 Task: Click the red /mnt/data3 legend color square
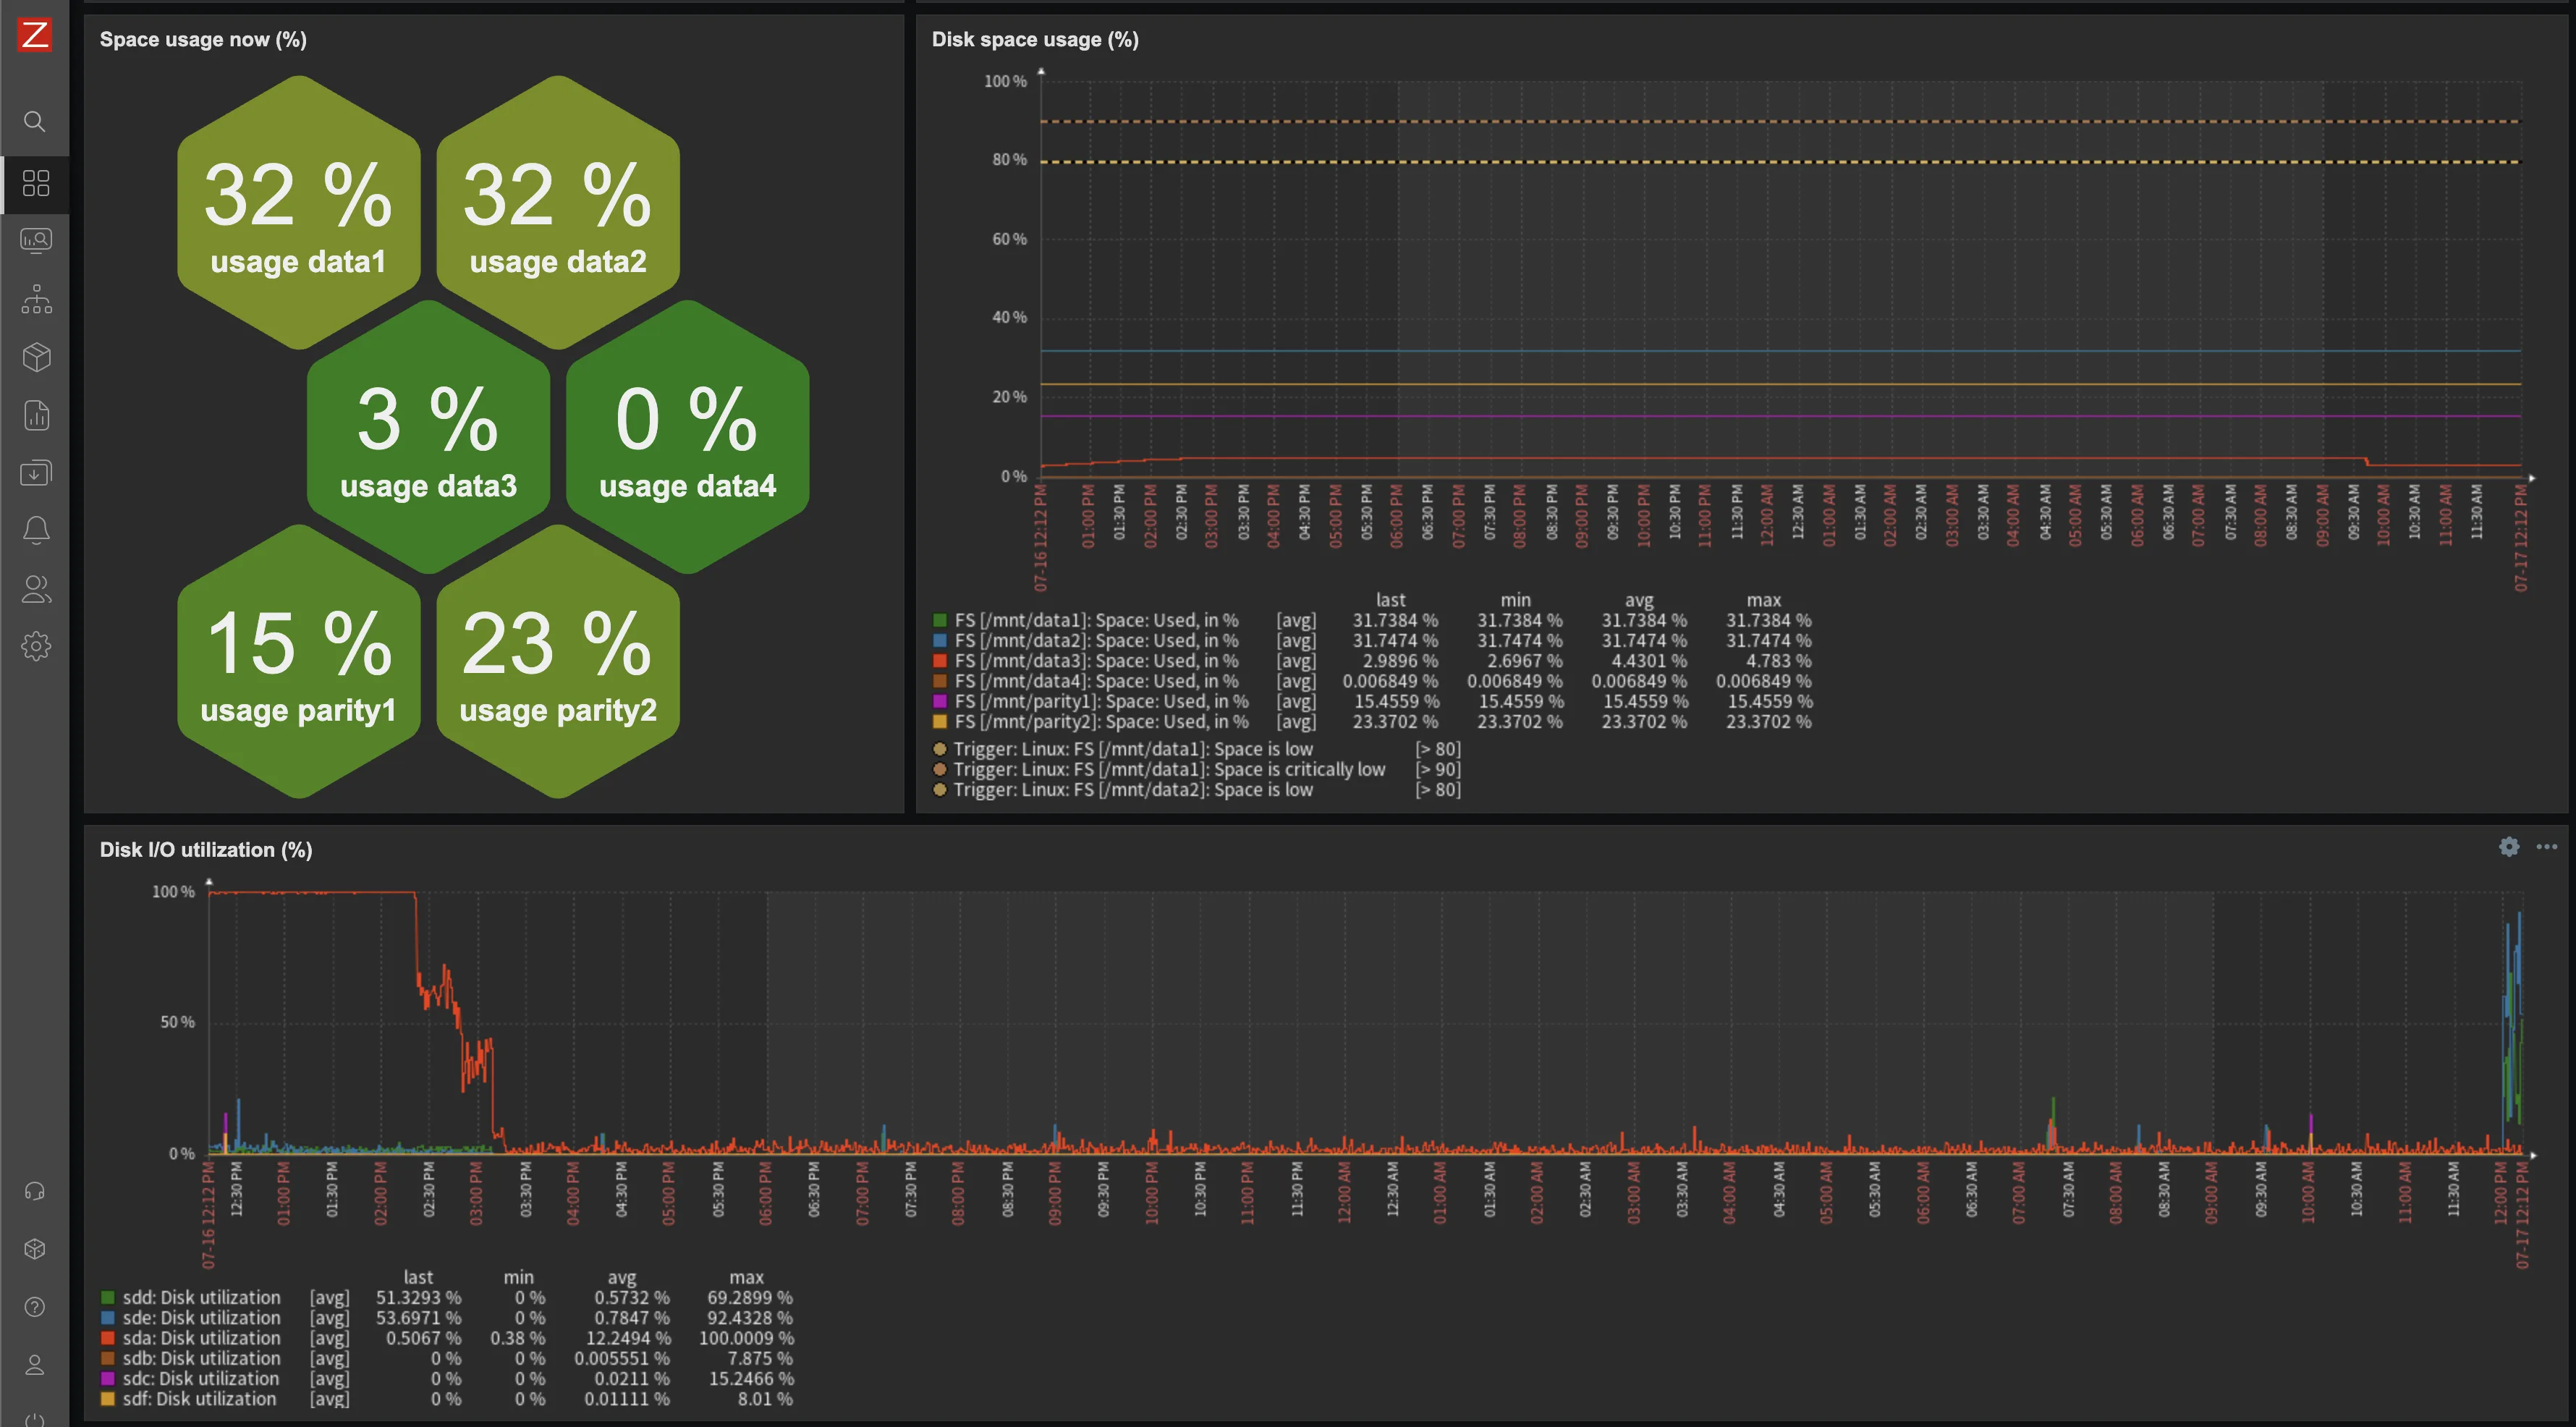click(x=940, y=661)
